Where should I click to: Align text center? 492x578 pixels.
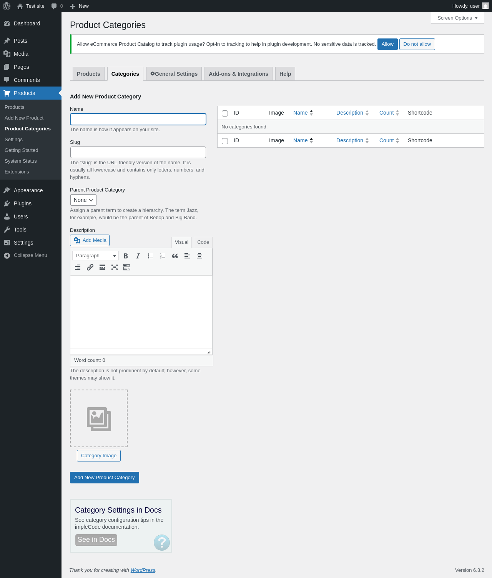pyautogui.click(x=199, y=256)
